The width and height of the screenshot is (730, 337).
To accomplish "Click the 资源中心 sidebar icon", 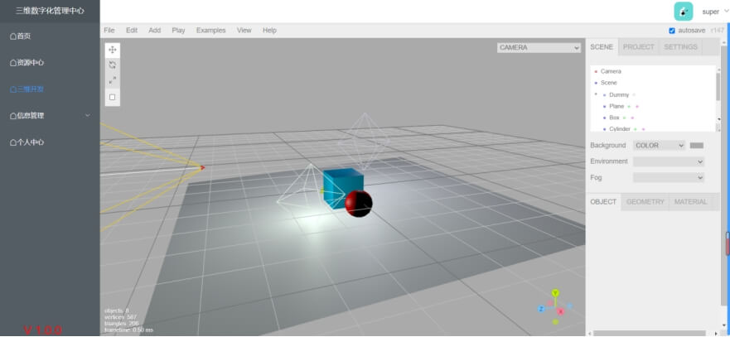I will coord(13,63).
